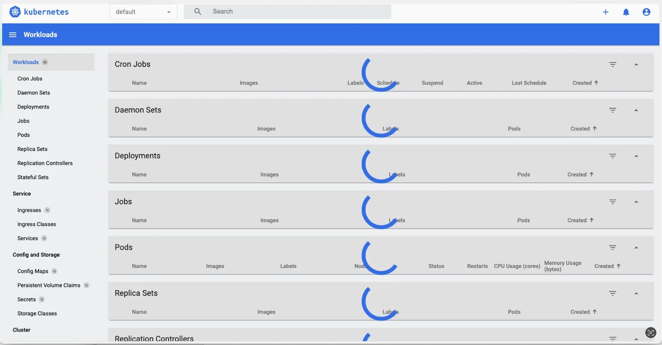Collapse the Jobs card
Image resolution: width=662 pixels, height=345 pixels.
pos(636,202)
